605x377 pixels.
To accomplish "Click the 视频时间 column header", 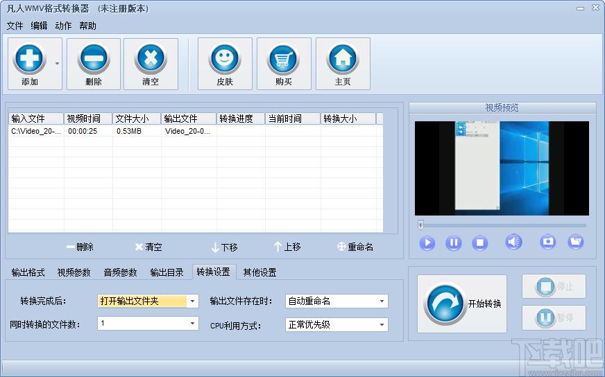I will tap(88, 119).
